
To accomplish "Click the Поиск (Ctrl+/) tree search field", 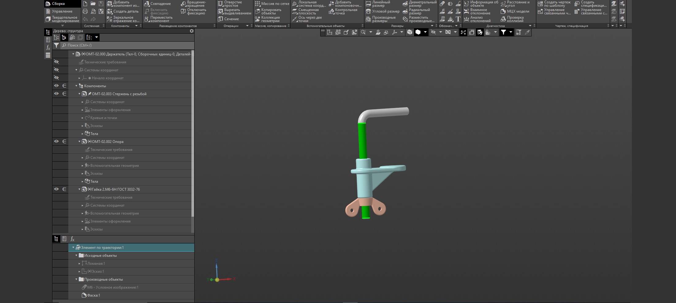I will click(127, 45).
